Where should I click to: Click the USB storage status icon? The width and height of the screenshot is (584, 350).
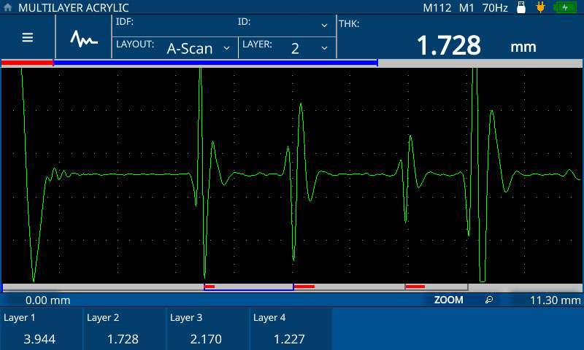(x=521, y=7)
